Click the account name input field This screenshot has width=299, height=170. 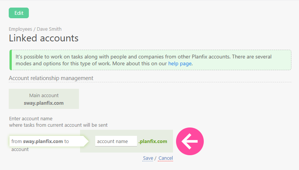coord(116,141)
